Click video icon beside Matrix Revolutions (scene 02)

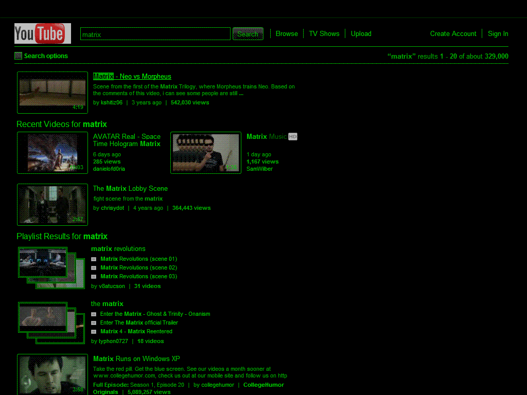[94, 267]
